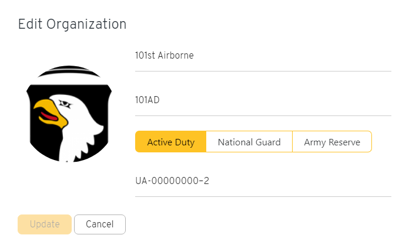The width and height of the screenshot is (409, 252).
Task: Click the empty space right of 101st Airborne
Action: pos(292,56)
